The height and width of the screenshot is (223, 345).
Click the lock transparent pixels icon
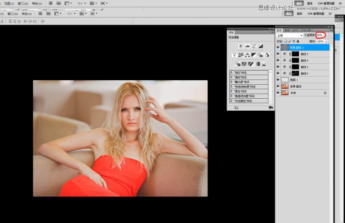(285, 41)
